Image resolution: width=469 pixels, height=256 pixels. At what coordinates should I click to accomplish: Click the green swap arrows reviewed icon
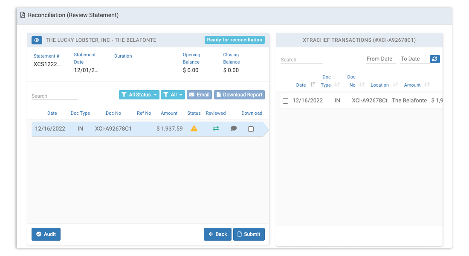tap(216, 128)
